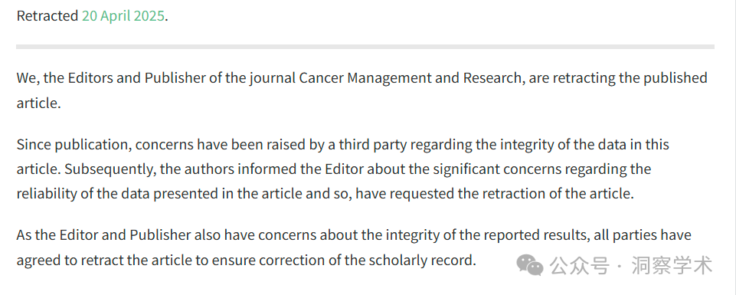Click the word article. ending first paragraph

point(39,103)
